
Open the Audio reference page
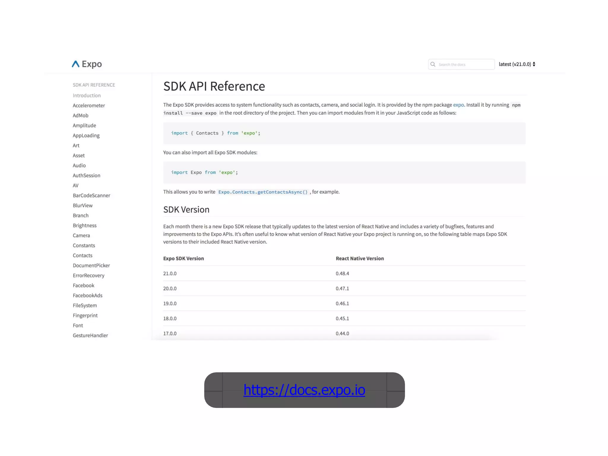coord(79,165)
